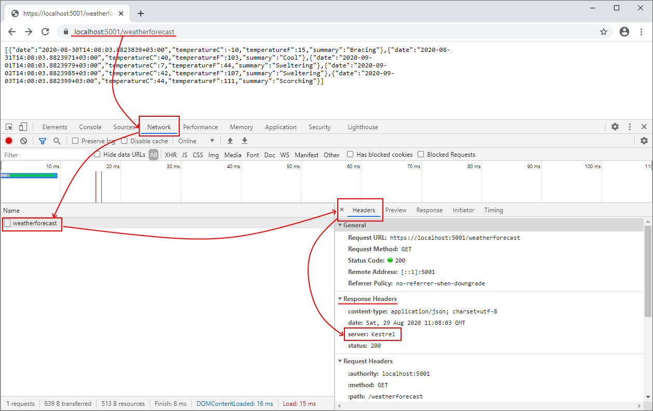Screen dimensions: 653x411
Task: Open the Chrome three-dot menu
Action: tap(641, 32)
